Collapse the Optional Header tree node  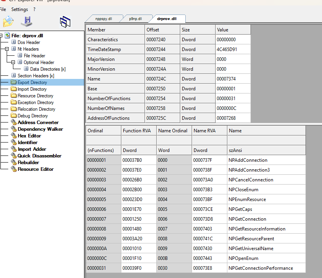tap(13, 62)
